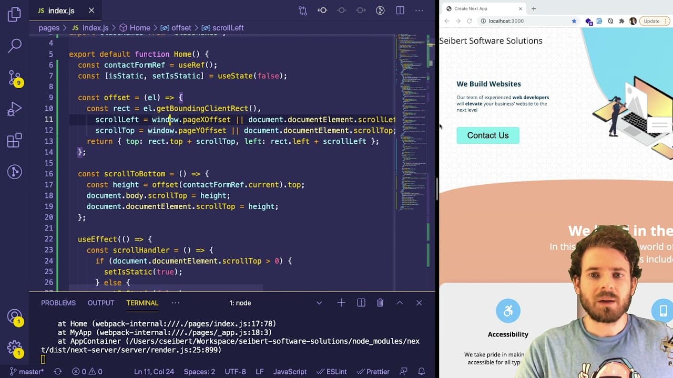The image size is (673, 378).
Task: Click the 'index.js' breadcrumb segment
Action: click(89, 28)
